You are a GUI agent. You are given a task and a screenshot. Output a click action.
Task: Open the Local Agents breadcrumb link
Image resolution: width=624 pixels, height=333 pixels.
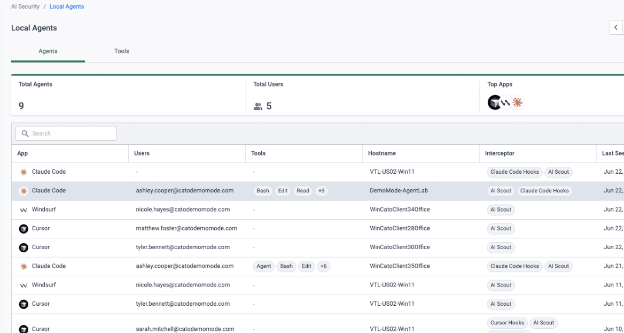[67, 6]
